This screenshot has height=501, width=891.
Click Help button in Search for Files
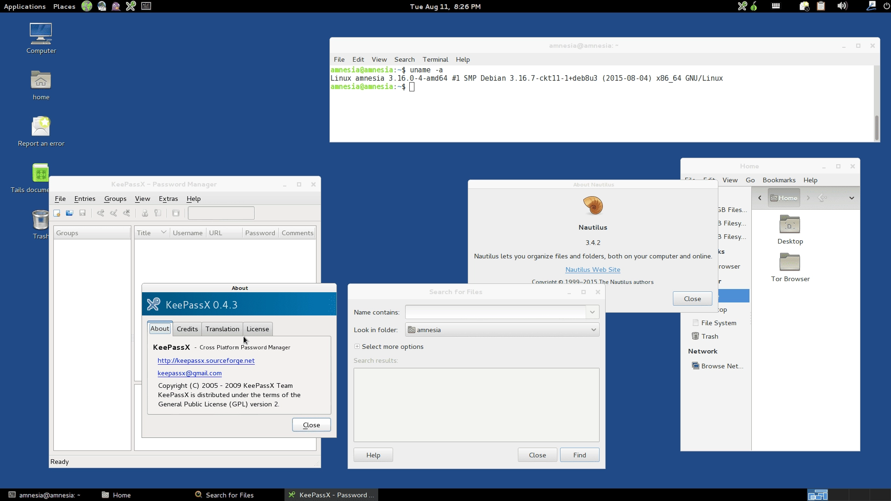pyautogui.click(x=373, y=455)
